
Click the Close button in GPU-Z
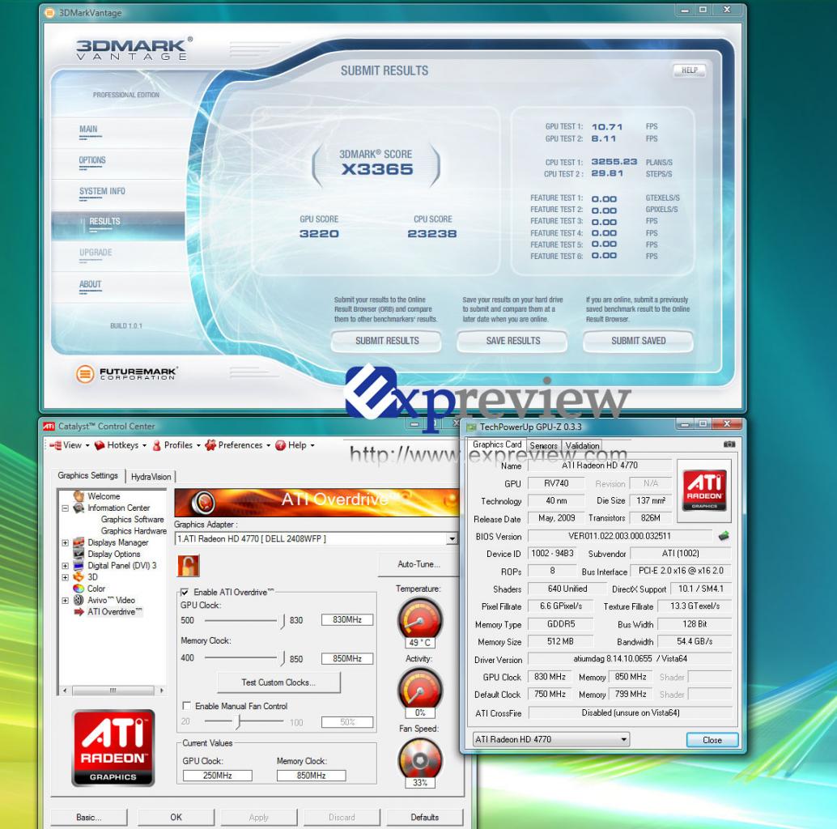tap(712, 740)
